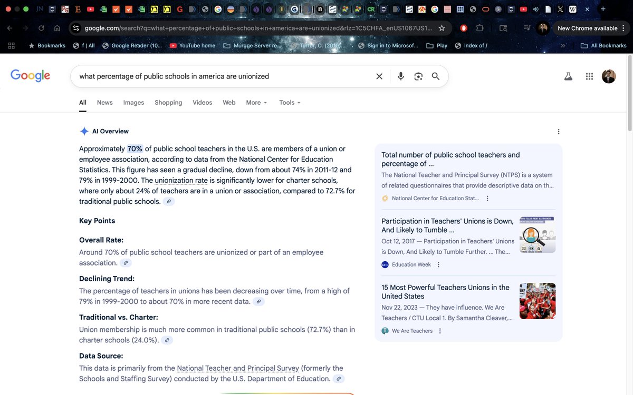Open the YouTube home bookmark

[x=192, y=46]
